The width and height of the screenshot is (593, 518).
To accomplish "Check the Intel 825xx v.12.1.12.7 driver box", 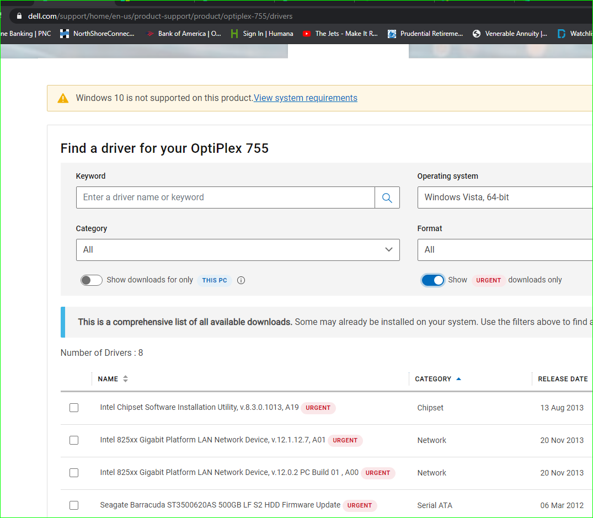I will click(74, 440).
